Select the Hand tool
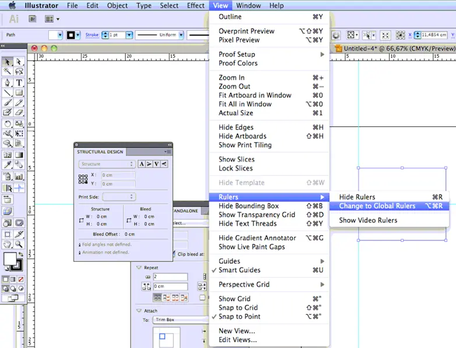Screen dimensions: 456x348 point(8,244)
